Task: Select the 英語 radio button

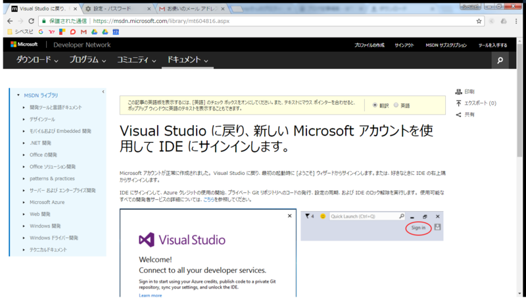Action: (x=396, y=105)
